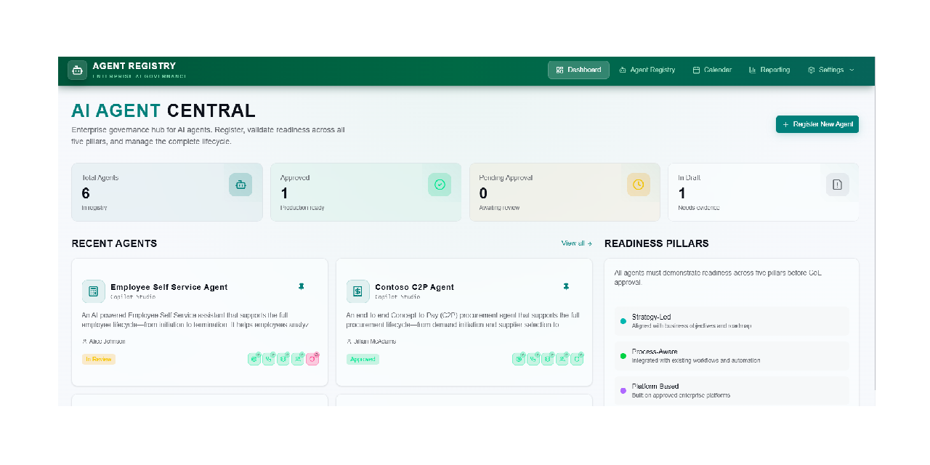Follow the View all link
The width and height of the screenshot is (930, 465).
[577, 243]
